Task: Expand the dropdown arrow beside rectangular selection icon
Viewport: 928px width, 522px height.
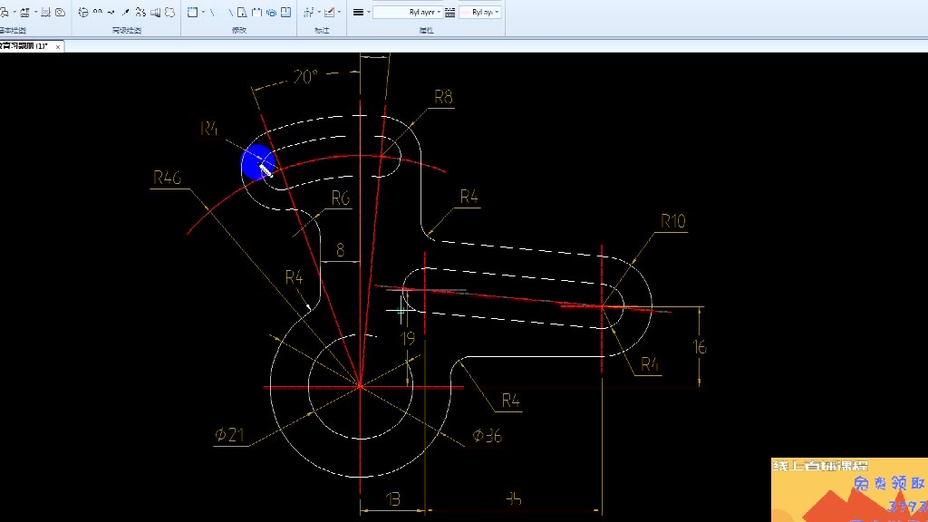Action: pos(202,13)
